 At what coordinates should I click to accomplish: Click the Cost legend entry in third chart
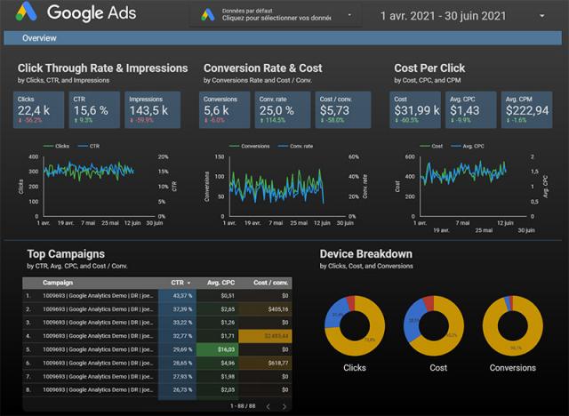pos(431,146)
